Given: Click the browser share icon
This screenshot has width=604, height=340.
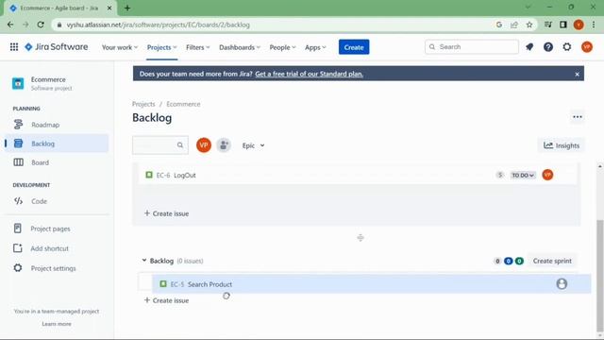Looking at the screenshot, I should click(514, 25).
